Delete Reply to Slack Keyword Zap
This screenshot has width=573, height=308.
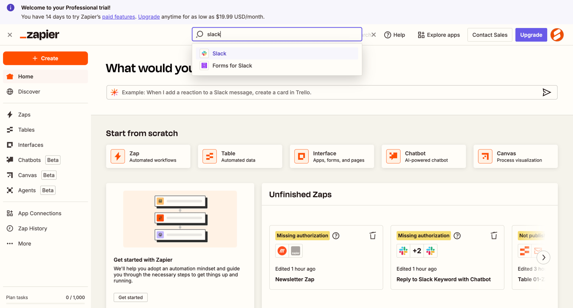[494, 236]
